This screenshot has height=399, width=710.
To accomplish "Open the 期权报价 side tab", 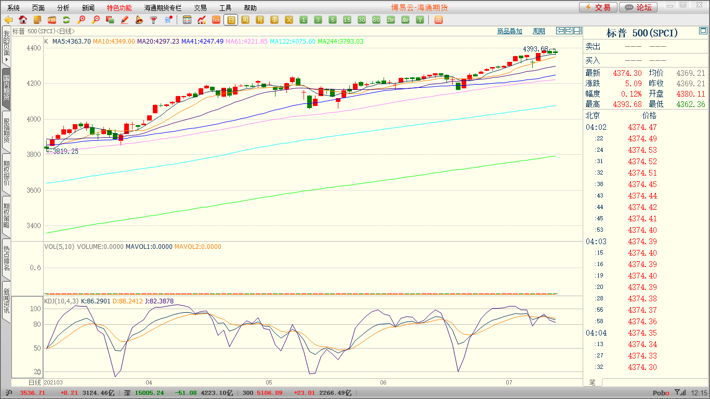I will 6,173.
